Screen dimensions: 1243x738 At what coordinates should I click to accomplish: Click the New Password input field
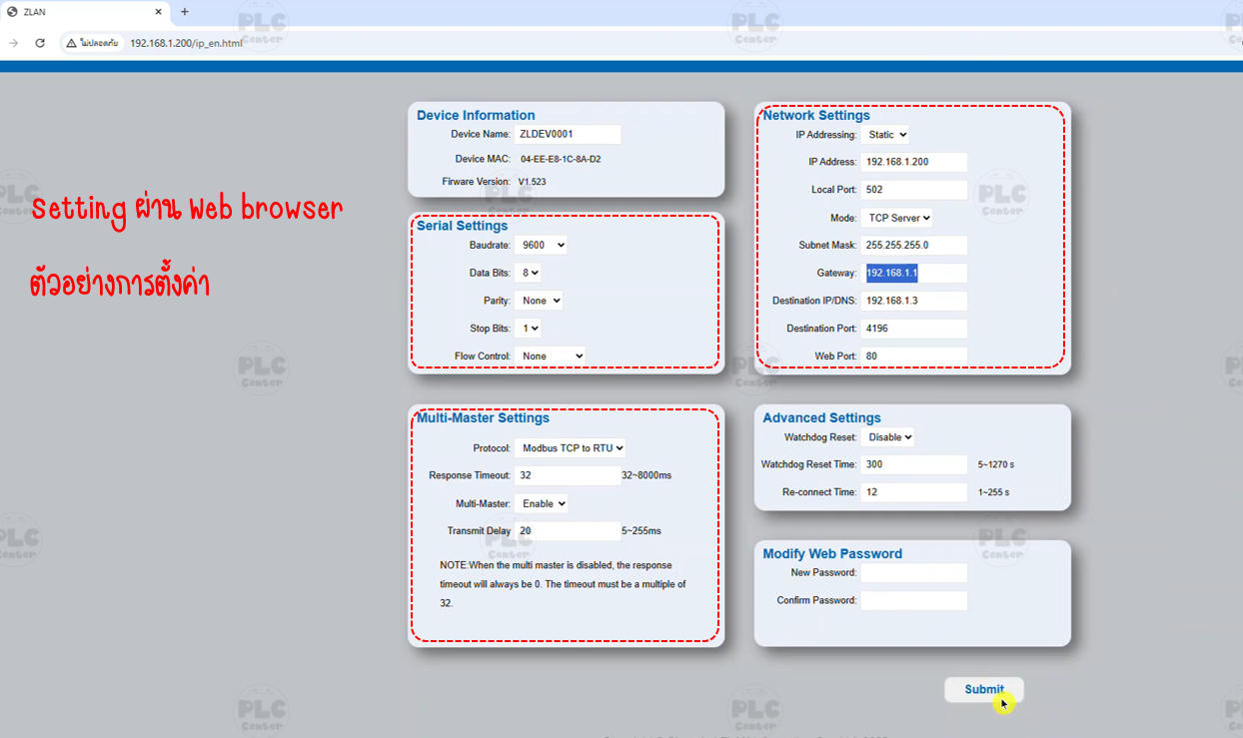coord(913,572)
